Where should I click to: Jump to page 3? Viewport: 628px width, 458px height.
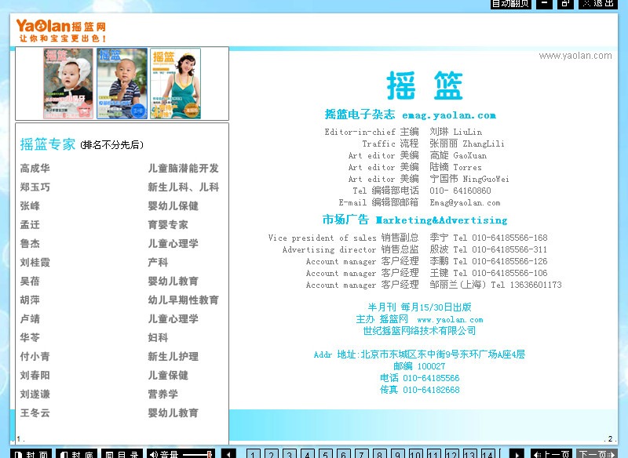coord(289,454)
